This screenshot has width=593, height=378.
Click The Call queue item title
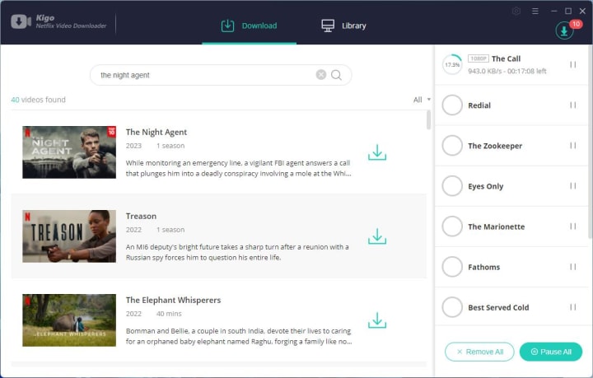(506, 58)
